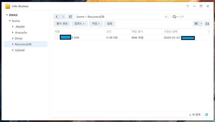Sort by the 이름 column header

tap(79, 32)
